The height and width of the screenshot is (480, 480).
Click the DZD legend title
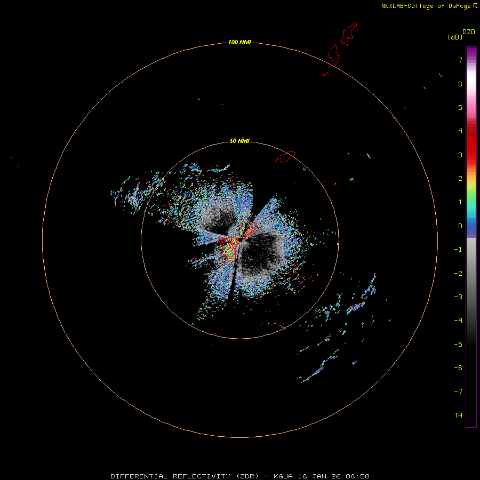pyautogui.click(x=468, y=32)
